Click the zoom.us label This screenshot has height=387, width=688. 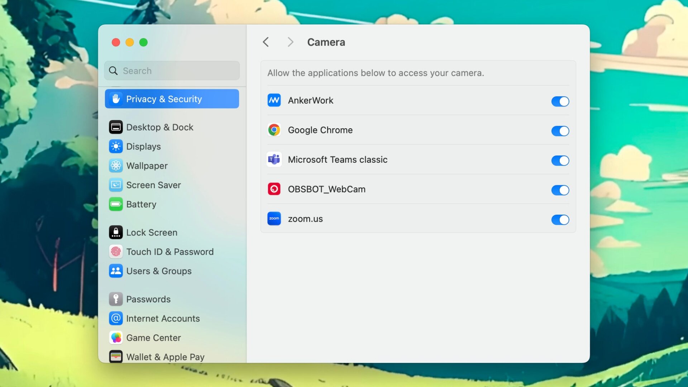[305, 219]
